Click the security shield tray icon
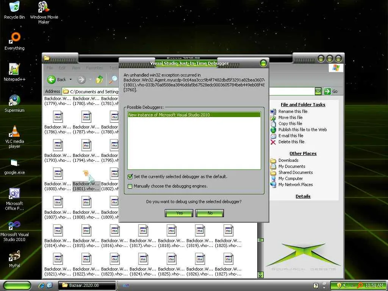The image size is (388, 291). coord(339,285)
